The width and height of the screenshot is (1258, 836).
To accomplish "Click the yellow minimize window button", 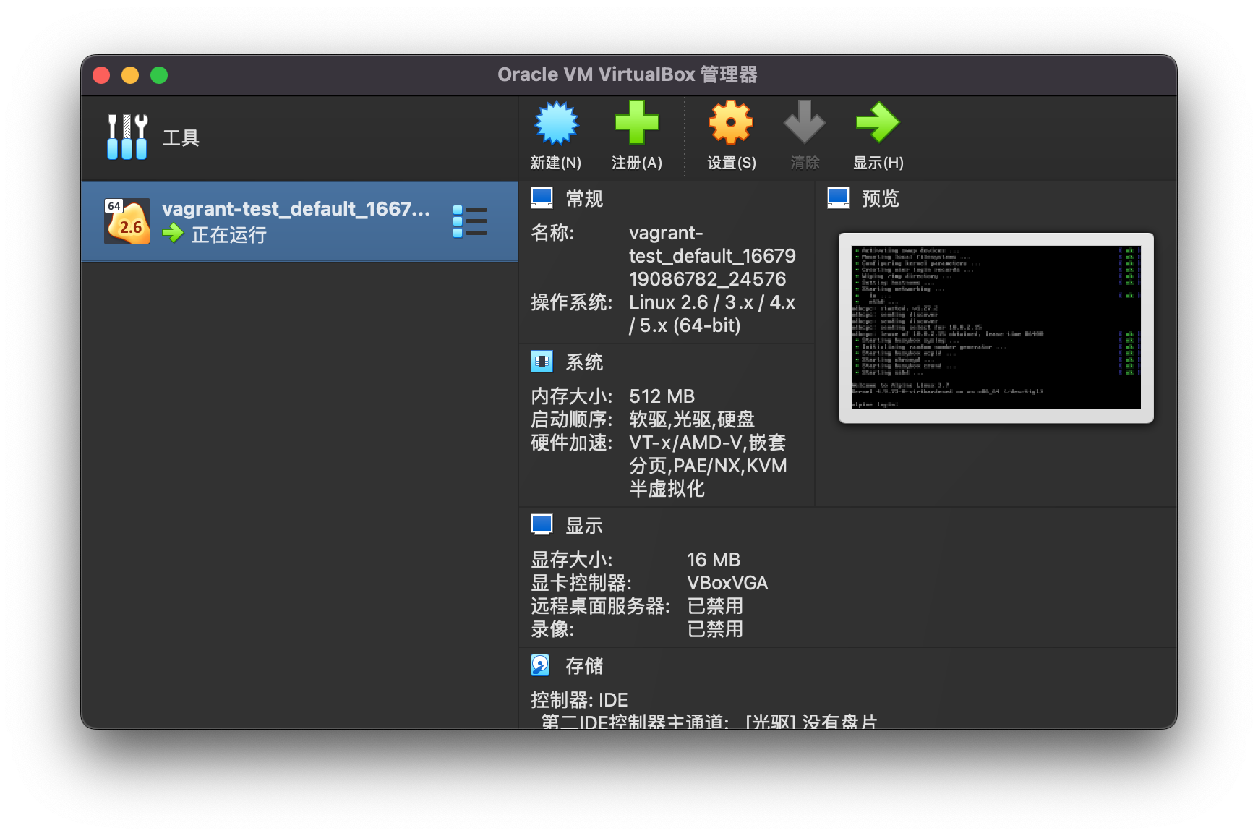I will click(x=130, y=75).
